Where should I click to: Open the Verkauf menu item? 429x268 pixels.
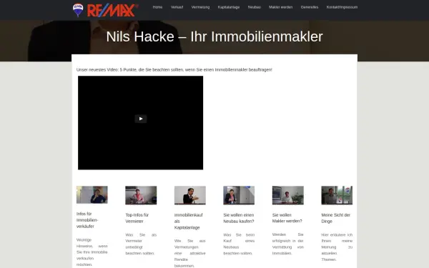[x=177, y=7]
